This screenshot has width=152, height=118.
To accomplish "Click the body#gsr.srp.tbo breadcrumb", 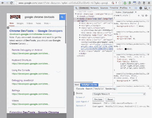I will click(x=89, y=85).
